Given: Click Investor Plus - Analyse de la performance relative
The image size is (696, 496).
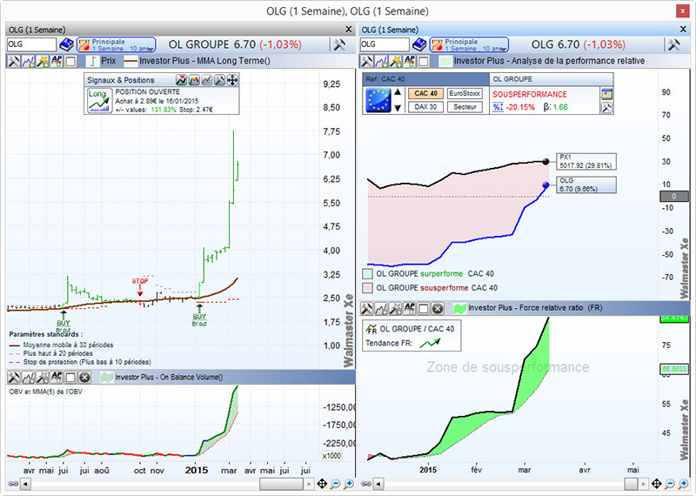Looking at the screenshot, I should click(x=549, y=61).
